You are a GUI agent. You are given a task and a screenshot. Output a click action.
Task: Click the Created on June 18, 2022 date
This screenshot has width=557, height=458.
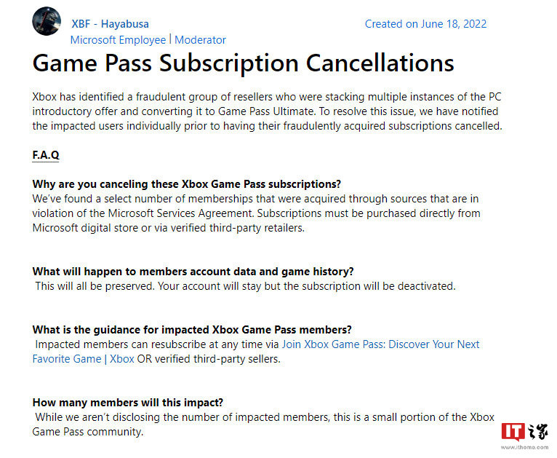425,23
